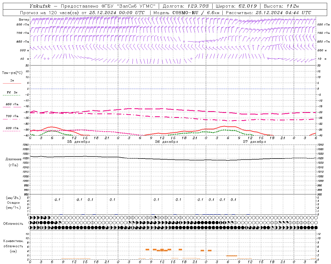331x264 pixels.
Task: Select the elevation text "Высота: 112м"
Action: 281,6
